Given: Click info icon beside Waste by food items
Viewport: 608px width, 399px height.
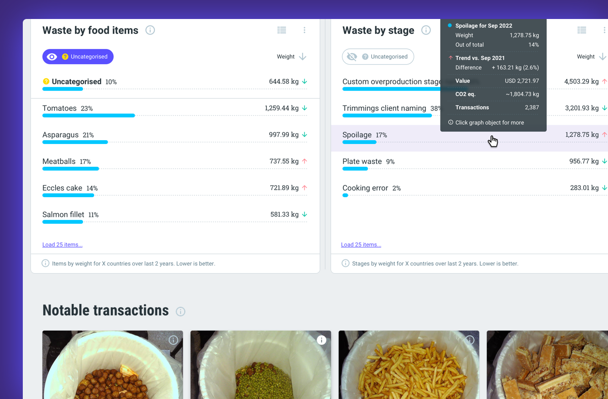Looking at the screenshot, I should [x=150, y=30].
